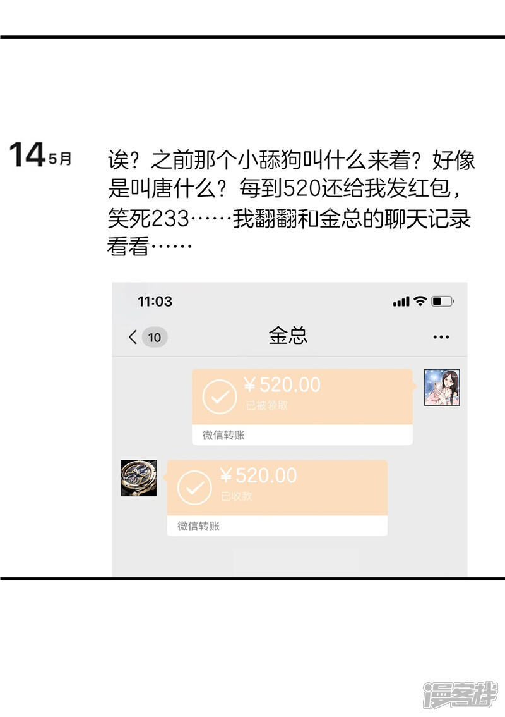The image size is (505, 717).
Task: Open the received ¥520.00 transfer marked 已收款
Action: click(277, 498)
